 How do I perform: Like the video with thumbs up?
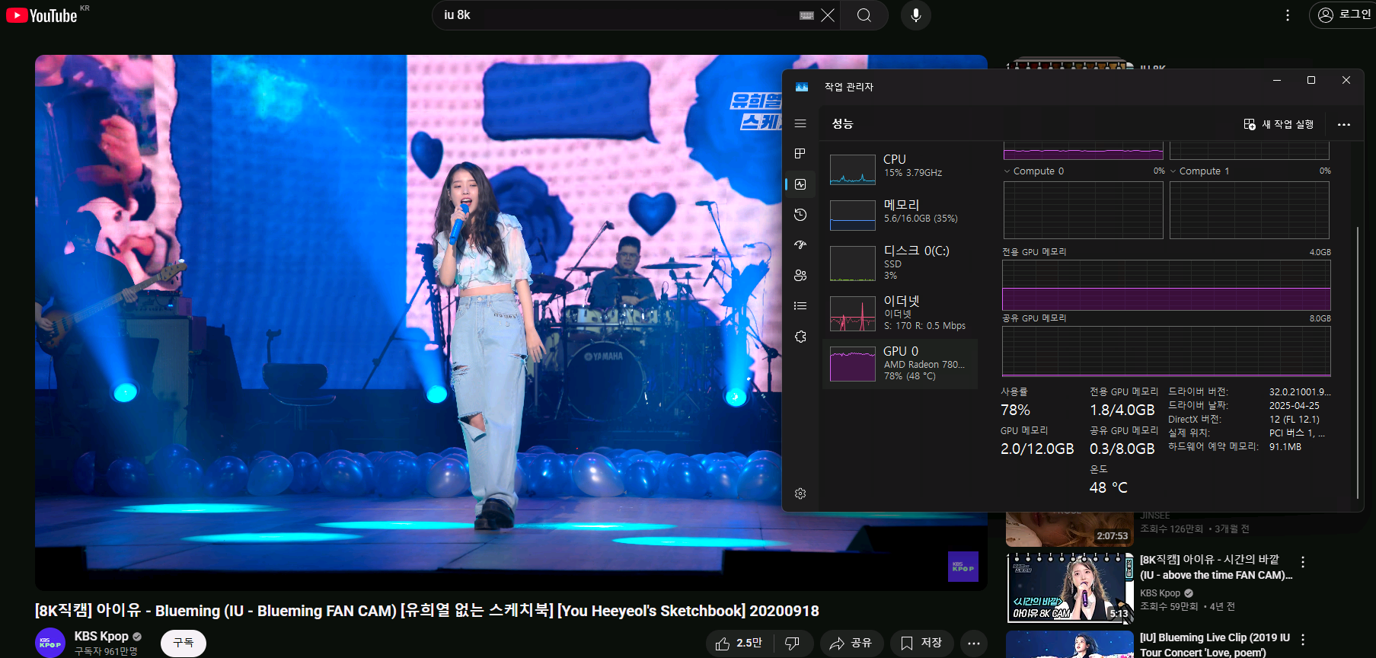pyautogui.click(x=739, y=644)
